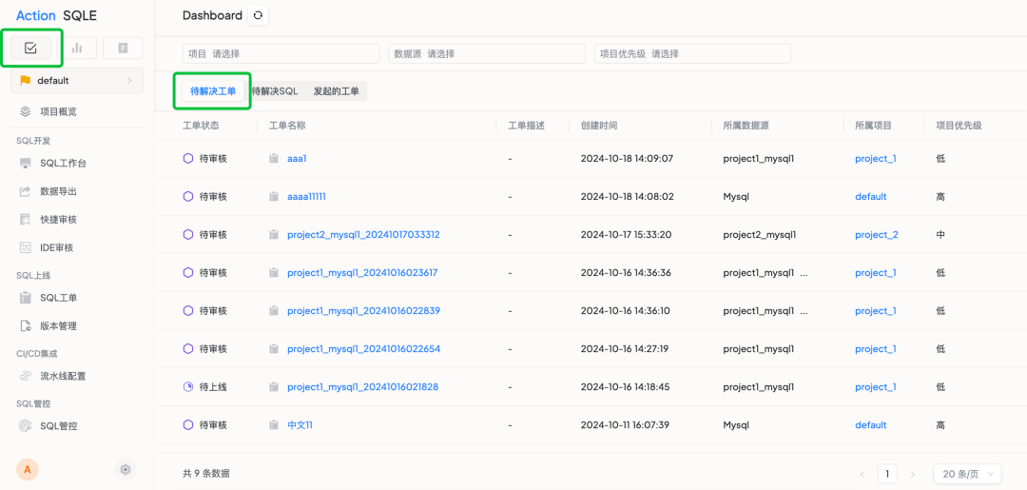Open the settings hexagon icon

[126, 469]
